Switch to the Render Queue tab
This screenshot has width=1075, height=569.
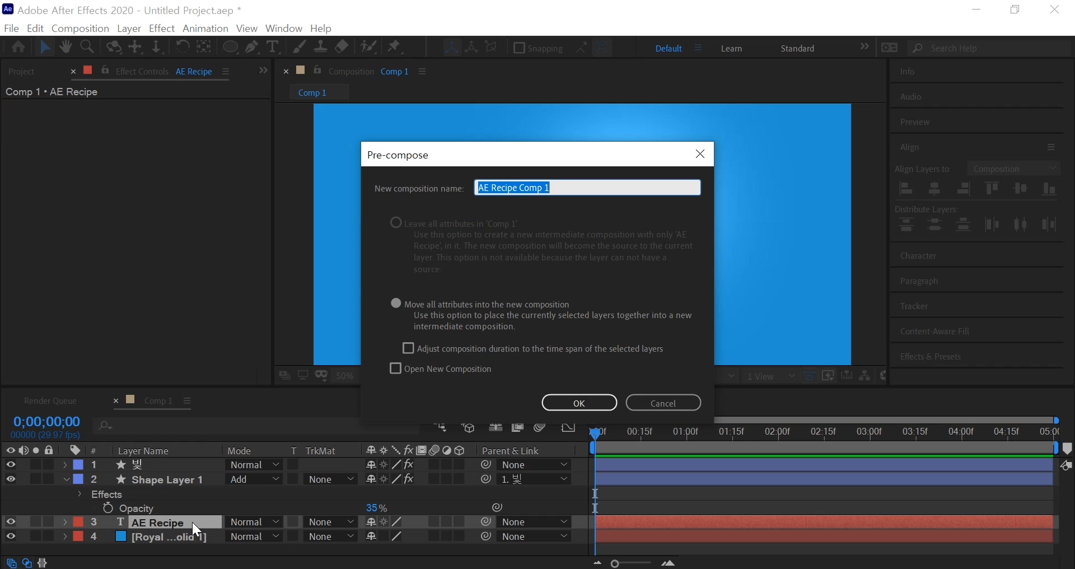coord(50,401)
